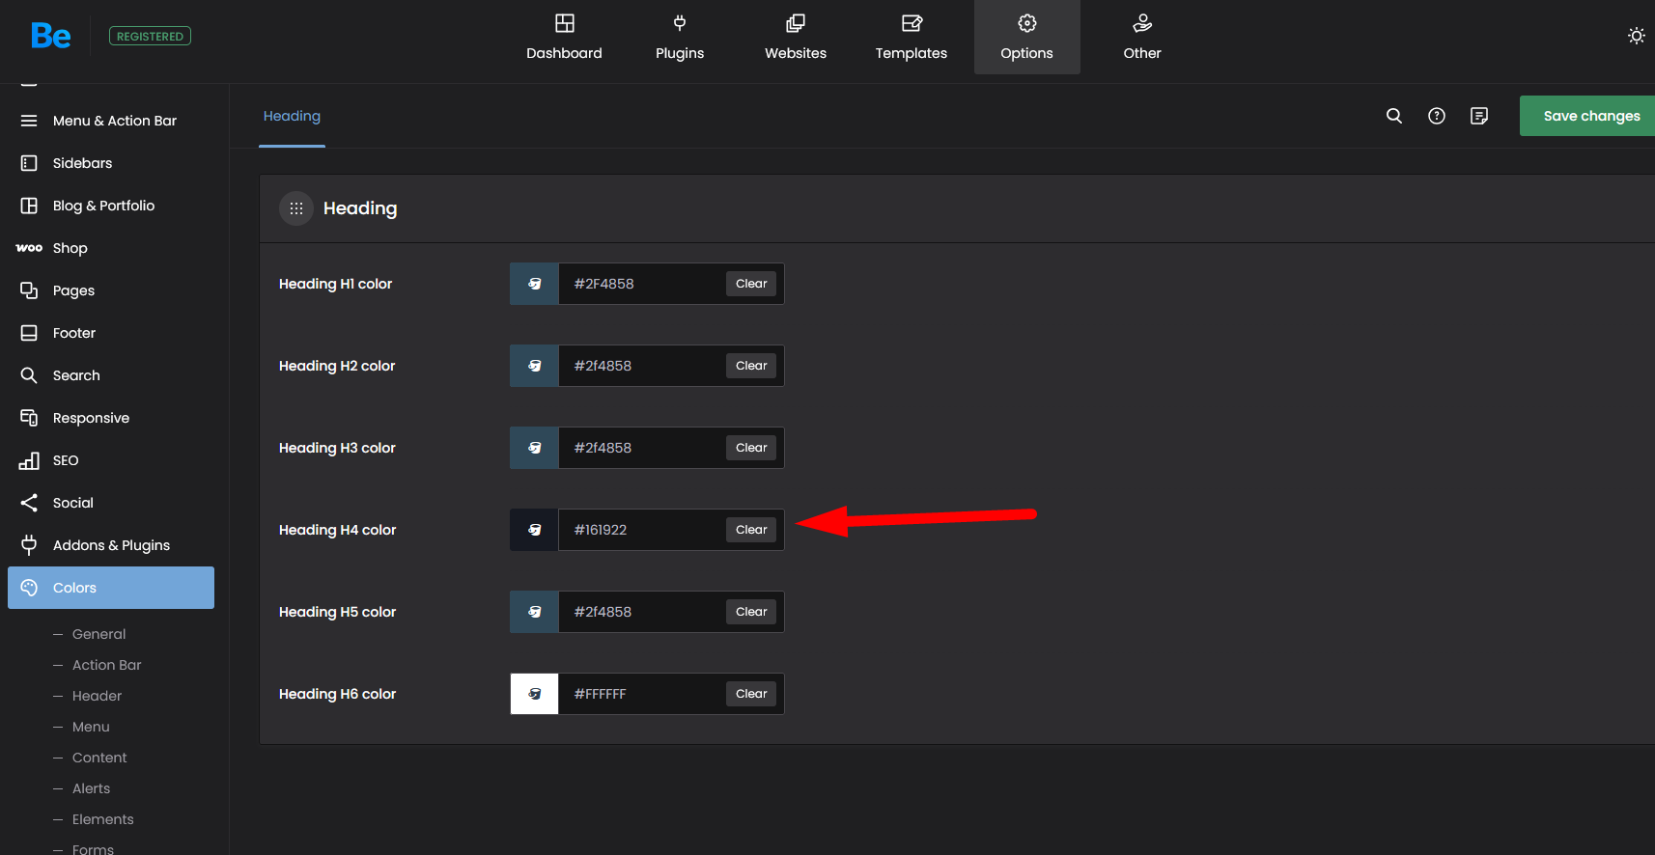Open Heading H1 color picker swatch

click(x=534, y=284)
